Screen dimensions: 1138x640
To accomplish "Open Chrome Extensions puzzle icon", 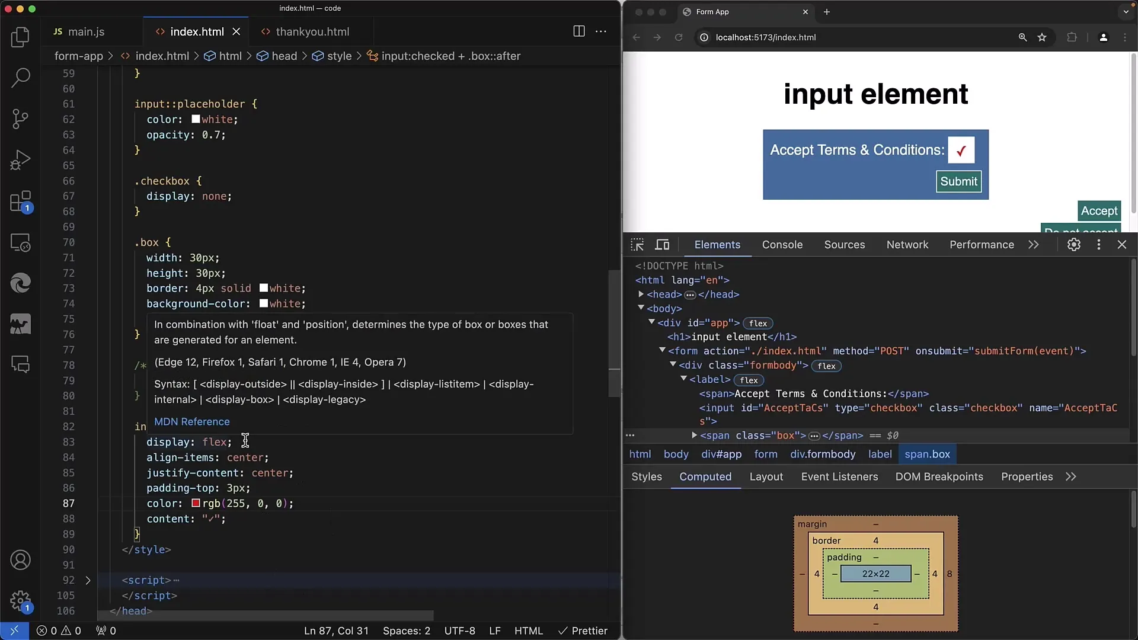I will tap(1072, 37).
